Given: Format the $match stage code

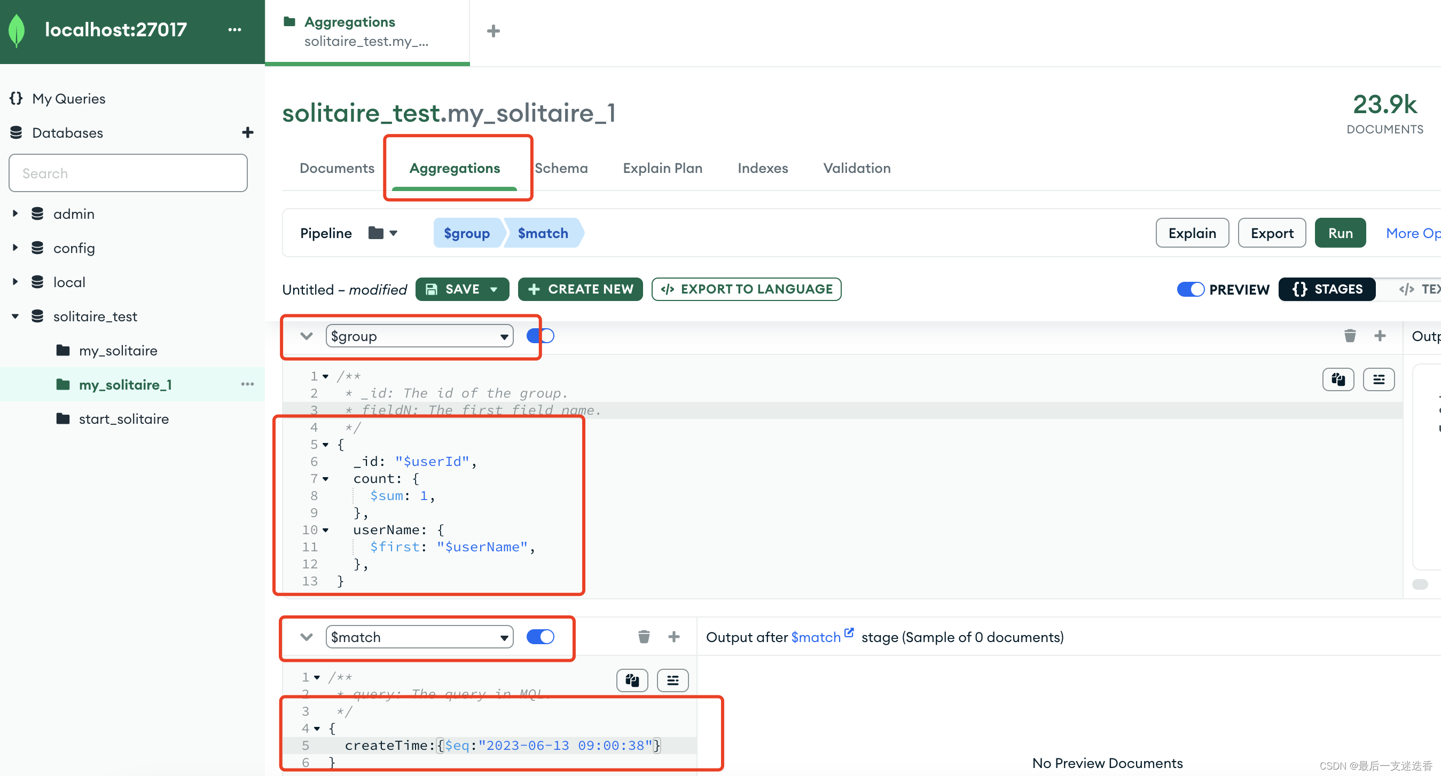Looking at the screenshot, I should click(672, 680).
